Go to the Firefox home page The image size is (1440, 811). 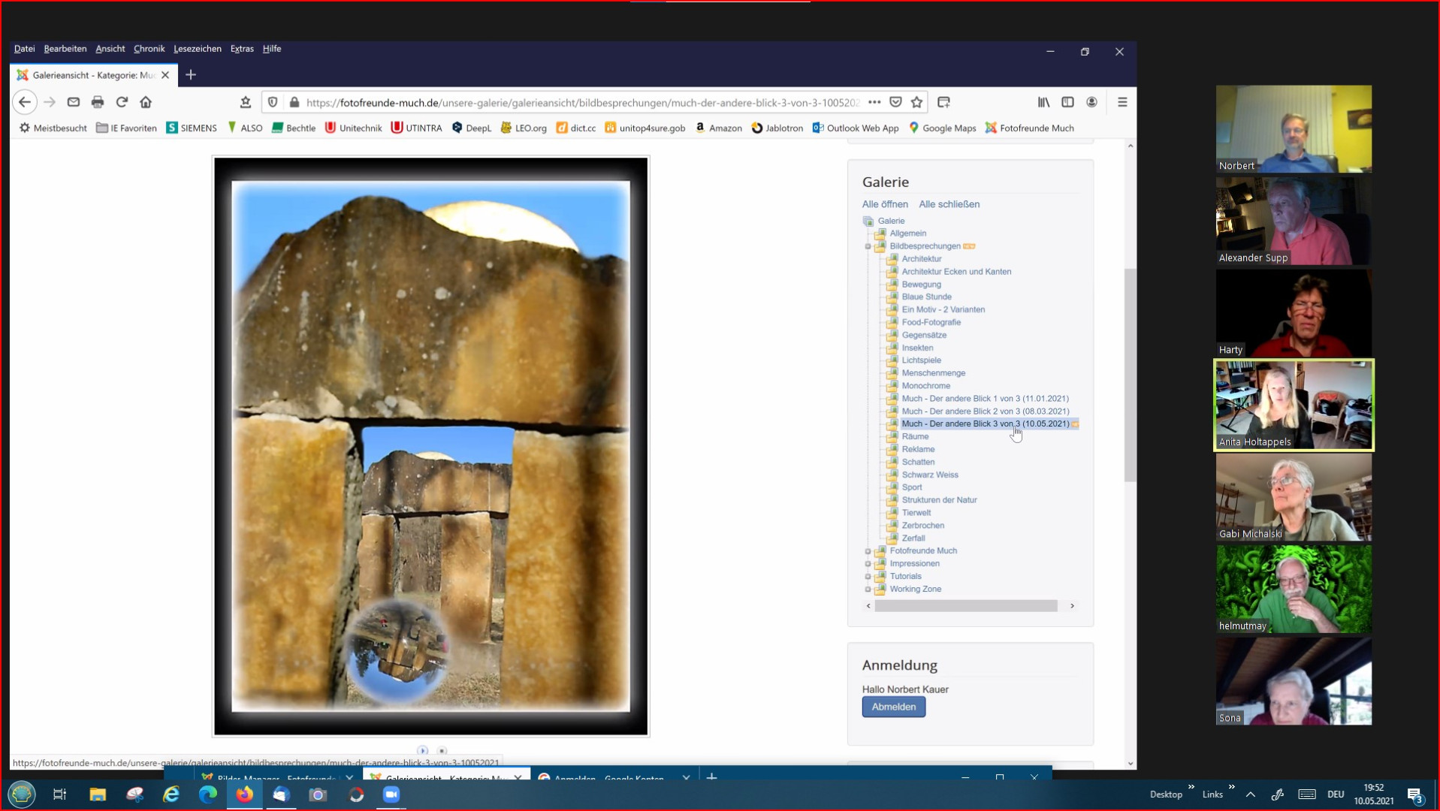click(x=146, y=102)
